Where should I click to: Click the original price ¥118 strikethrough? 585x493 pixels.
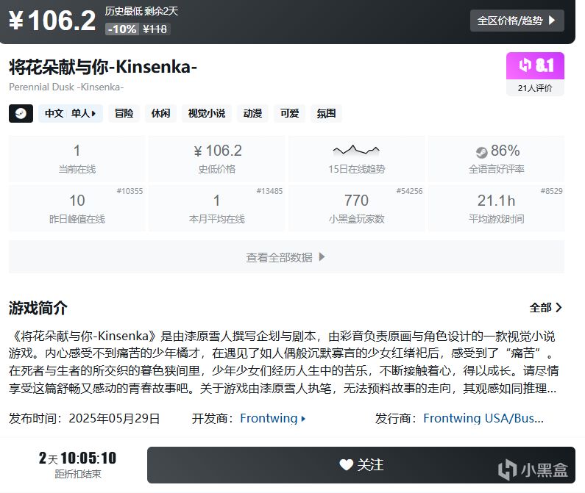(x=155, y=29)
